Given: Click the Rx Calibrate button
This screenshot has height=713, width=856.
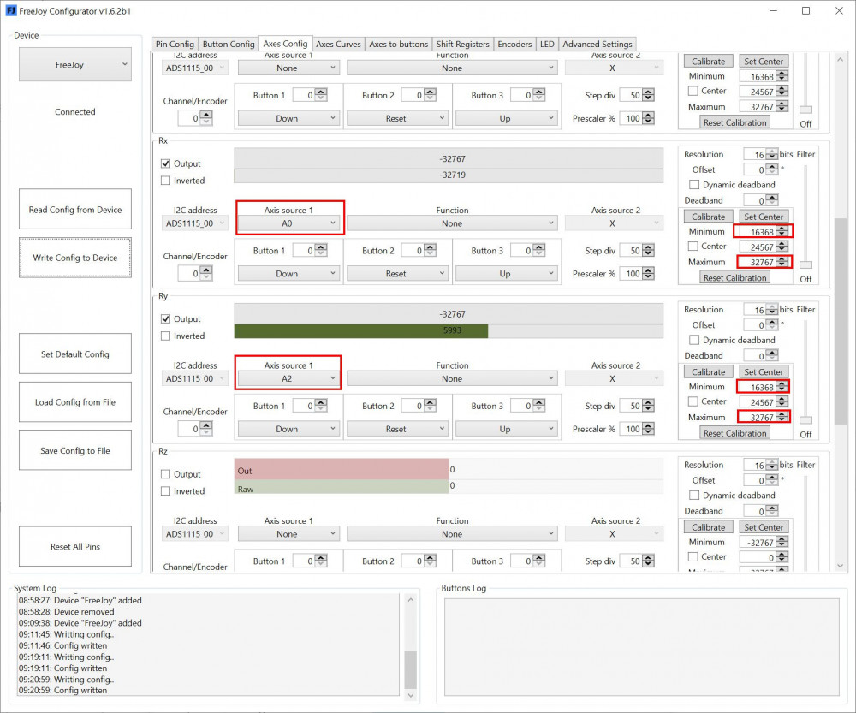Looking at the screenshot, I should coord(708,217).
